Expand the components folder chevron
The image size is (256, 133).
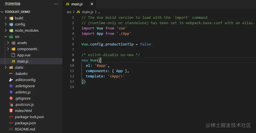pos(8,49)
